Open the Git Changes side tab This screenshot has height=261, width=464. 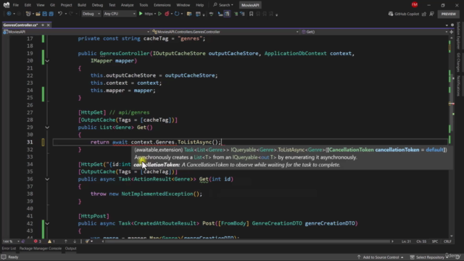(x=458, y=62)
